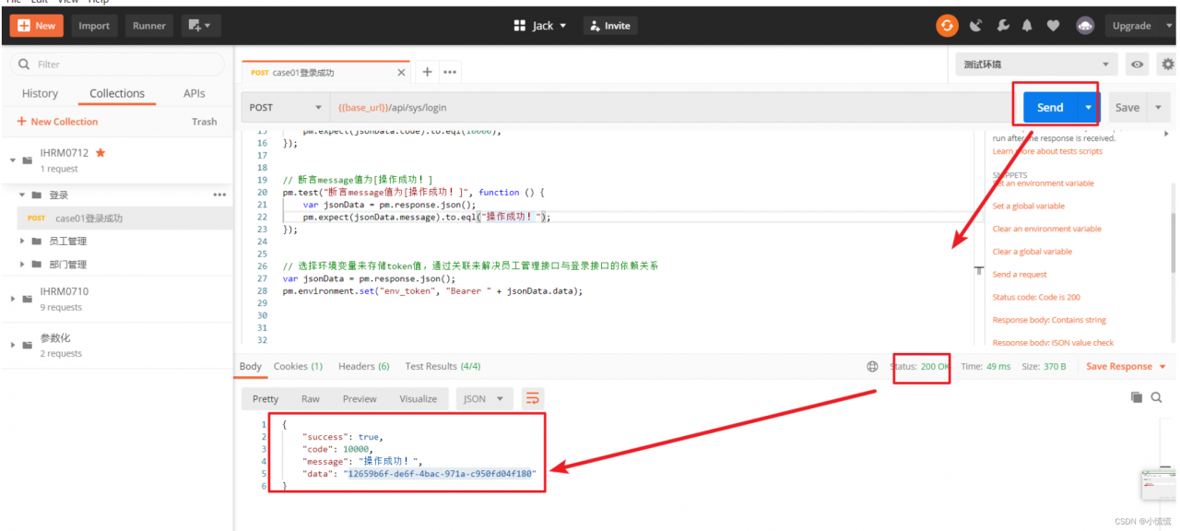Open the user avatar menu
Viewport: 1180px width, 531px height.
pyautogui.click(x=1086, y=26)
